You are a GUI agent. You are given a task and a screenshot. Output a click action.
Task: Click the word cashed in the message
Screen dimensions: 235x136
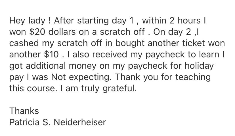(x=24, y=43)
